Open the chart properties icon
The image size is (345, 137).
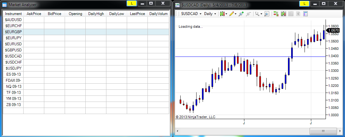click(305, 14)
